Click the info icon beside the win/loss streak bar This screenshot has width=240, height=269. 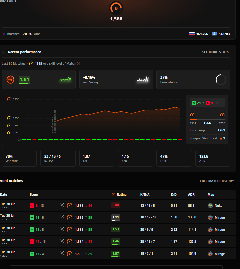pos(19,140)
